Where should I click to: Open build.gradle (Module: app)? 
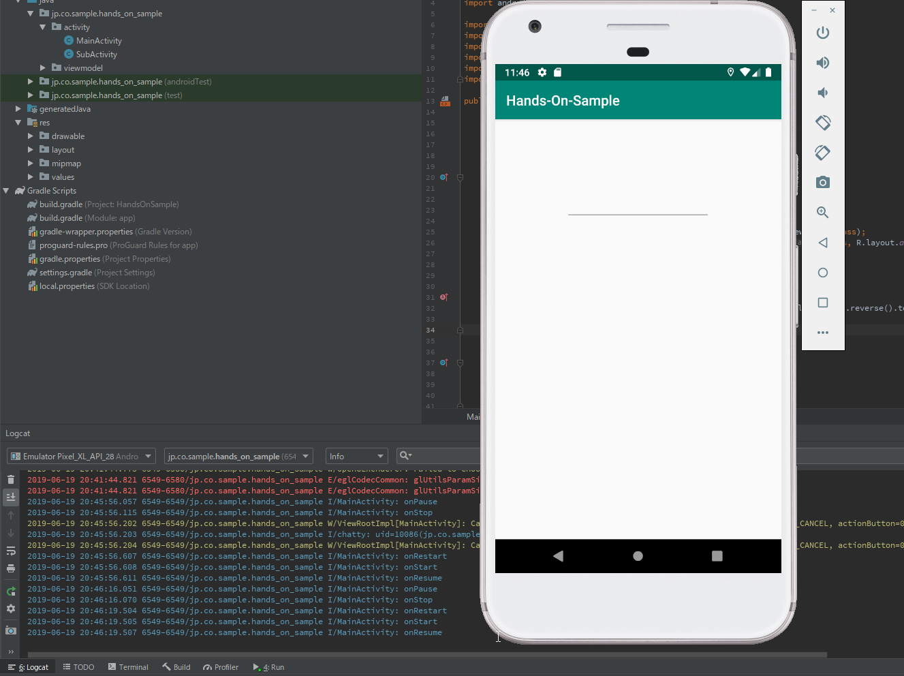coord(81,218)
